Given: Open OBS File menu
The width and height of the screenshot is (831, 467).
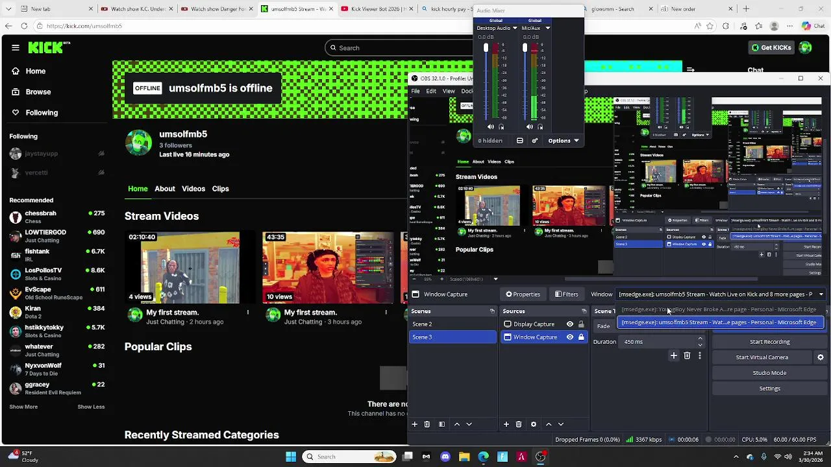Looking at the screenshot, I should pyautogui.click(x=415, y=91).
